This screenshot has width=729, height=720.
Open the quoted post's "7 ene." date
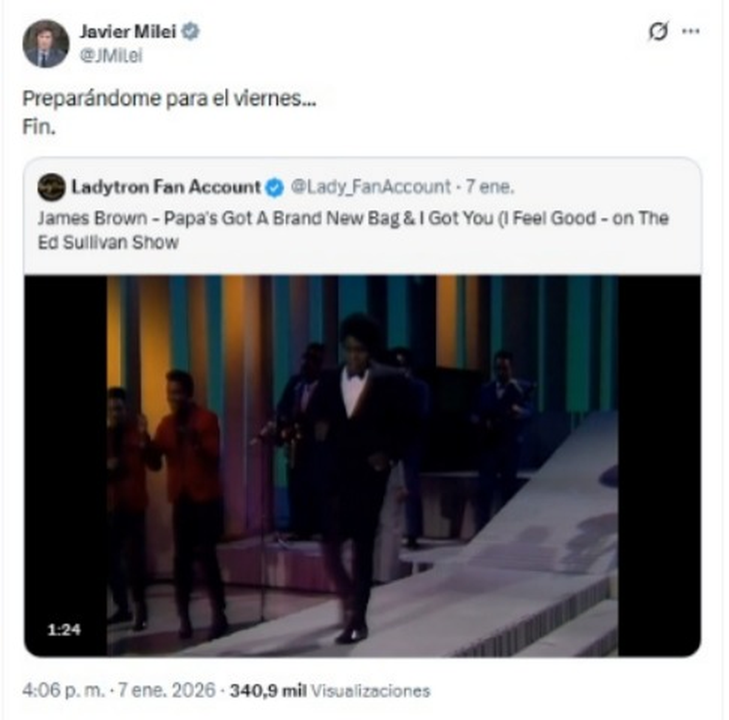490,187
